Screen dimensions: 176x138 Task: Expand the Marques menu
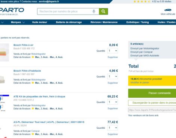click(x=18, y=22)
